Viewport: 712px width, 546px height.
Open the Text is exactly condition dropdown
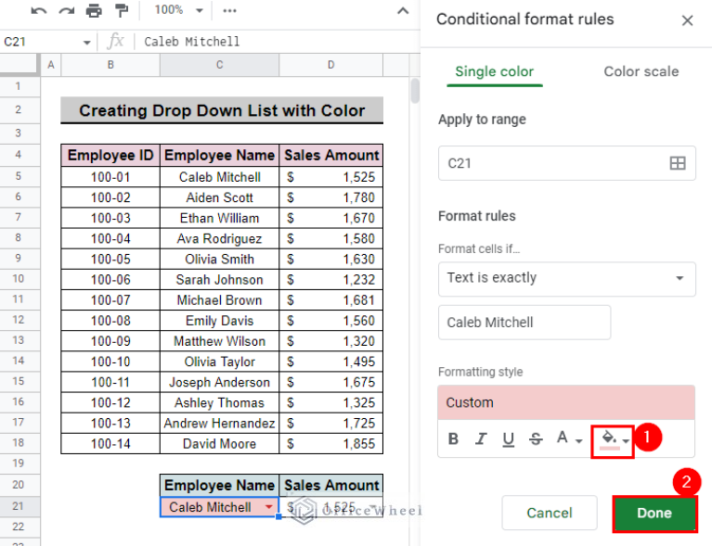566,278
